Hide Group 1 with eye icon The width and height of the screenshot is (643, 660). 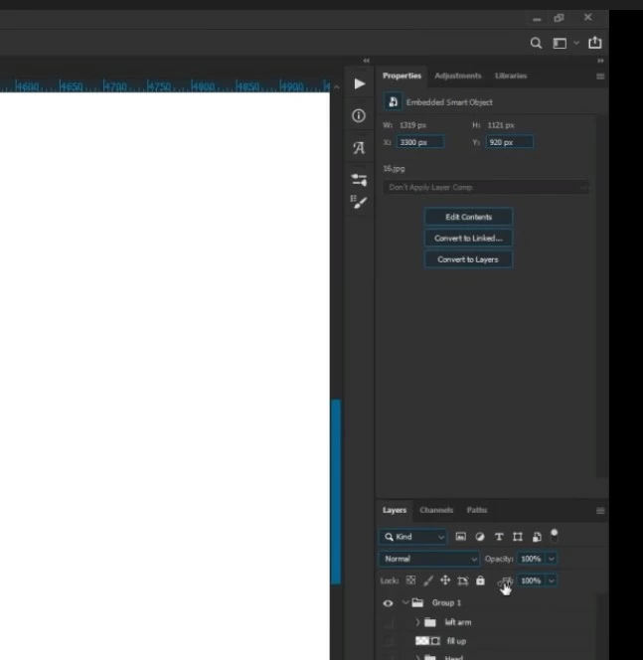388,603
